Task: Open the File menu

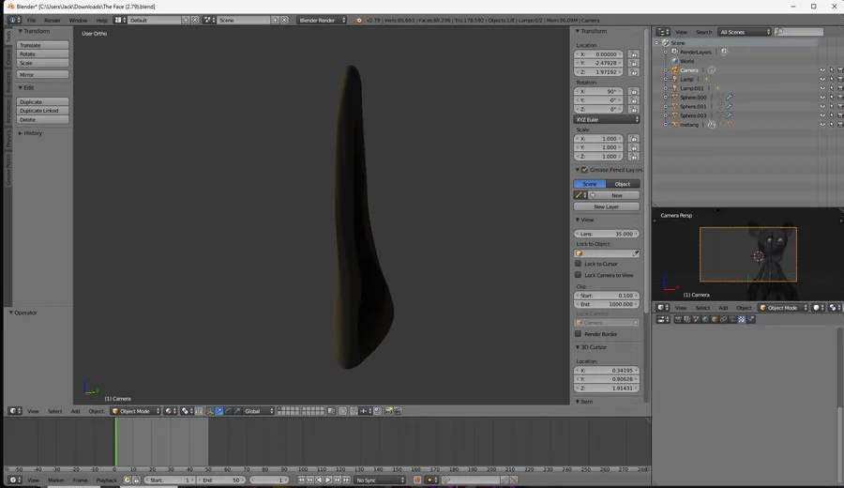Action: (x=31, y=21)
